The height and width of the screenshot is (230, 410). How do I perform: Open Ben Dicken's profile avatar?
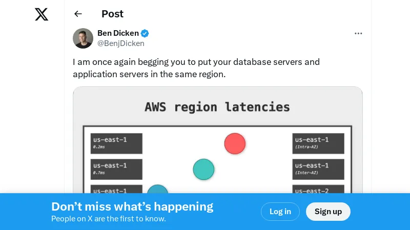[x=83, y=38]
